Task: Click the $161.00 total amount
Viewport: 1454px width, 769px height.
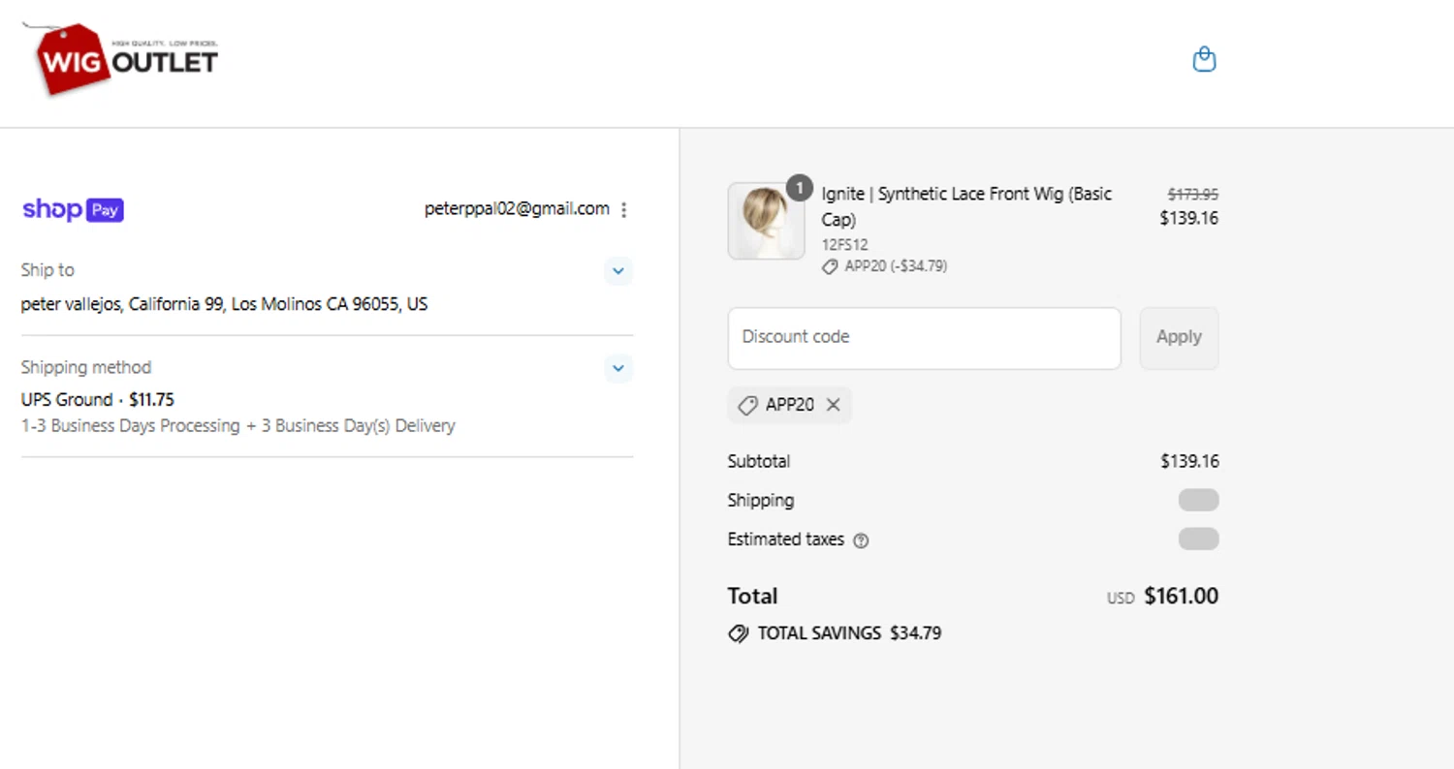Action: click(x=1181, y=597)
